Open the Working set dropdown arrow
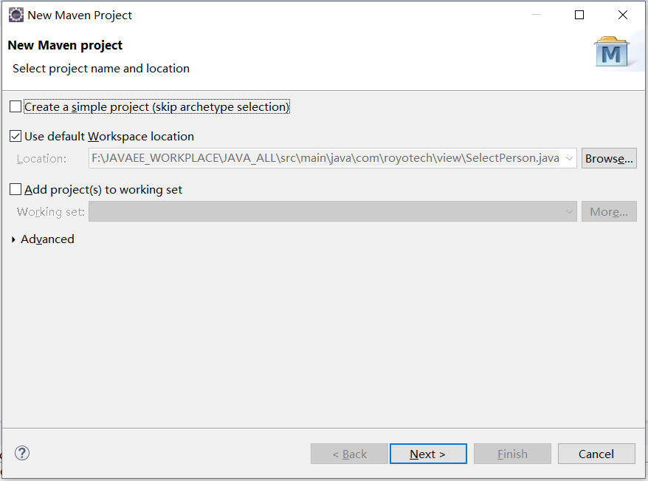This screenshot has height=481, width=648. point(569,212)
